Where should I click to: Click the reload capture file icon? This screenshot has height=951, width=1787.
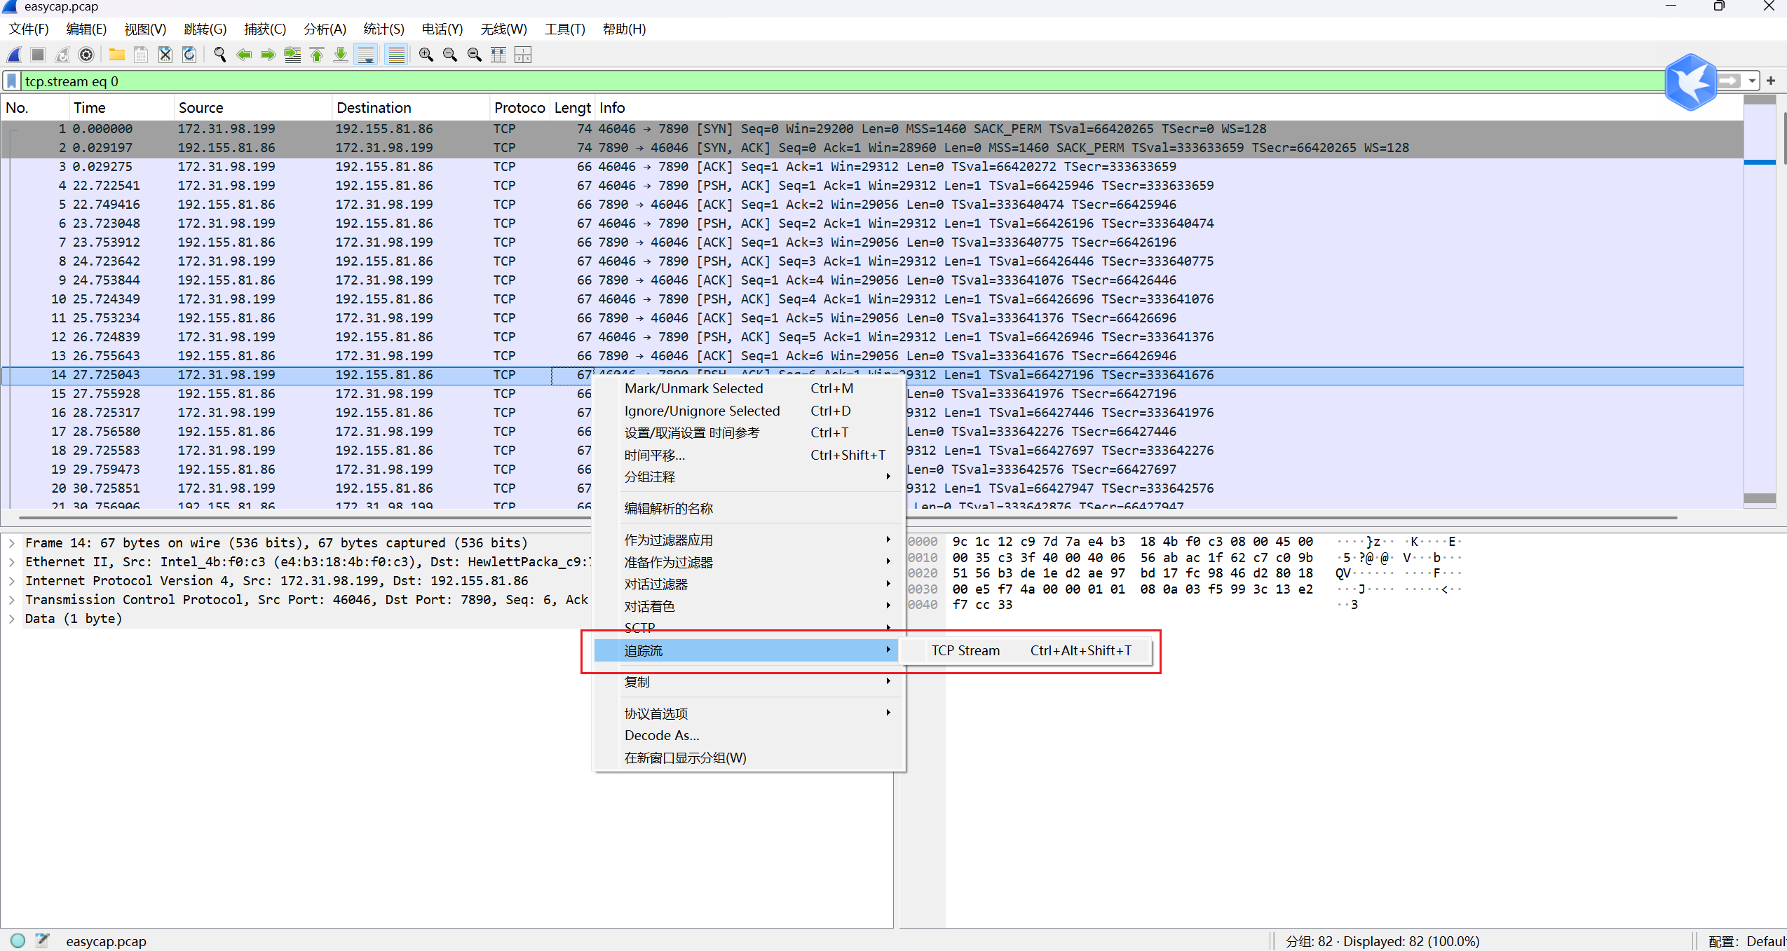point(189,55)
